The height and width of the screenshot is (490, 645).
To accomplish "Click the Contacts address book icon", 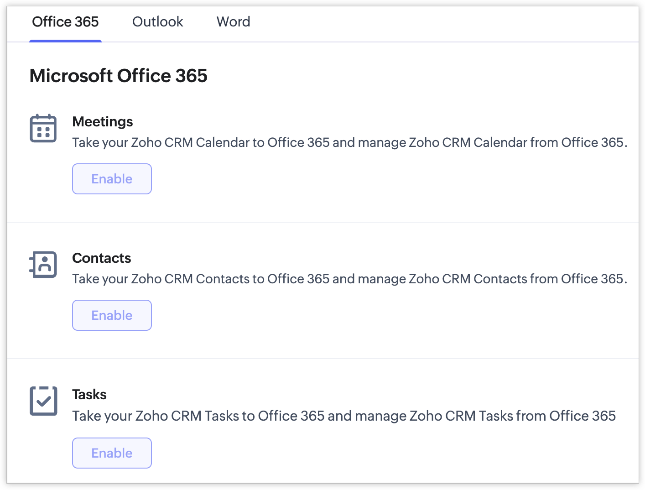I will (43, 265).
